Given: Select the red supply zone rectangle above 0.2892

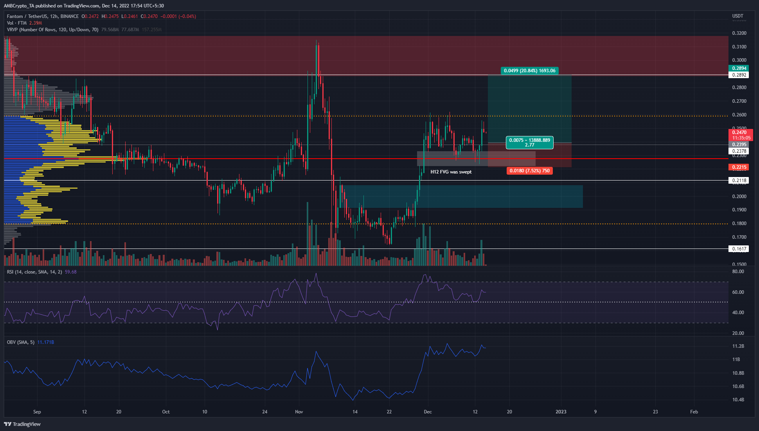Looking at the screenshot, I should click(366, 55).
